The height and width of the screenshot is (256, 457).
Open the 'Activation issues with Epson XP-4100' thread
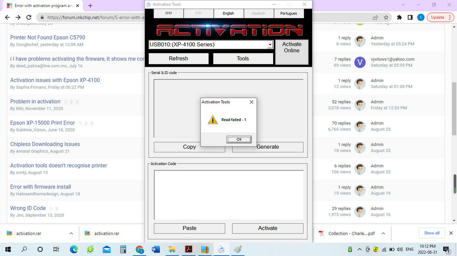[55, 80]
